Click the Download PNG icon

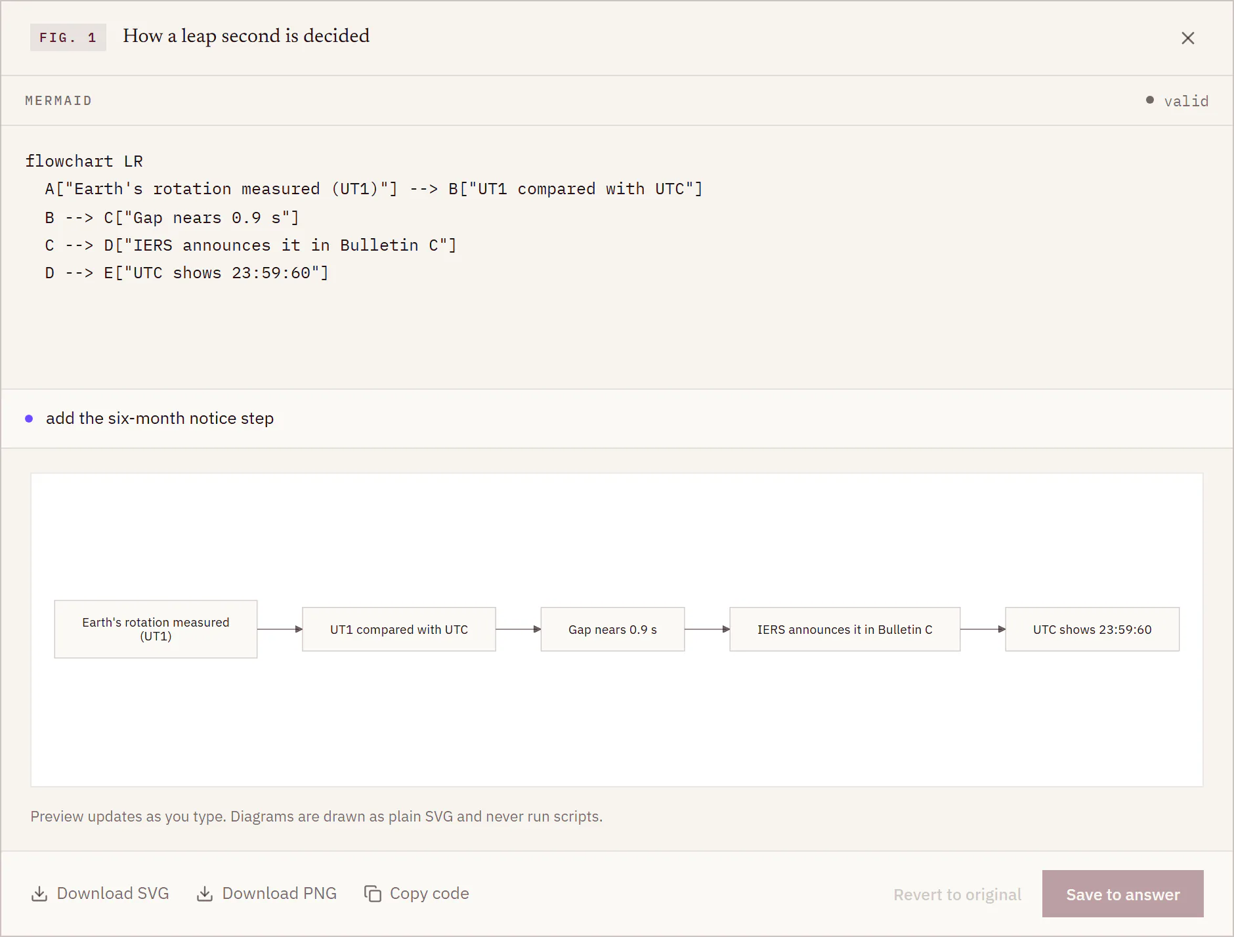coord(205,894)
